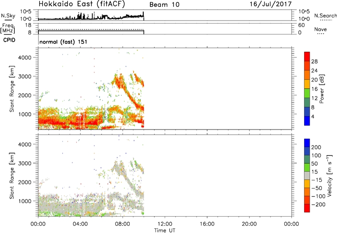Click the 'Power [dB]' colorbar label

(321, 89)
